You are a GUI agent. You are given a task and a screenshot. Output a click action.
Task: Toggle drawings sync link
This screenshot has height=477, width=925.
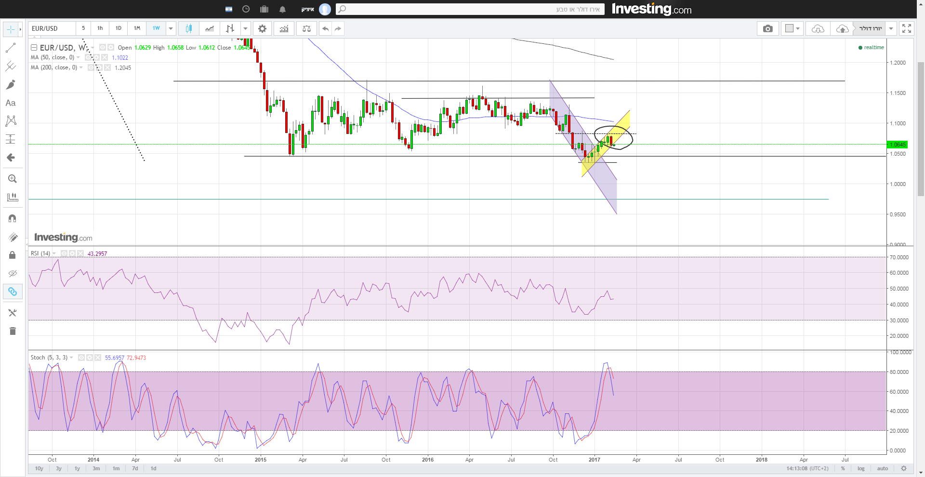pyautogui.click(x=13, y=291)
